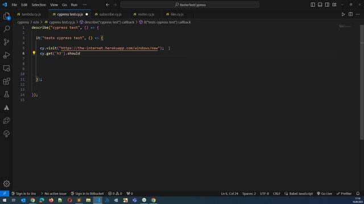Switch to the like.cy.js tab
The height and width of the screenshot is (204, 364).
[x=177, y=14]
